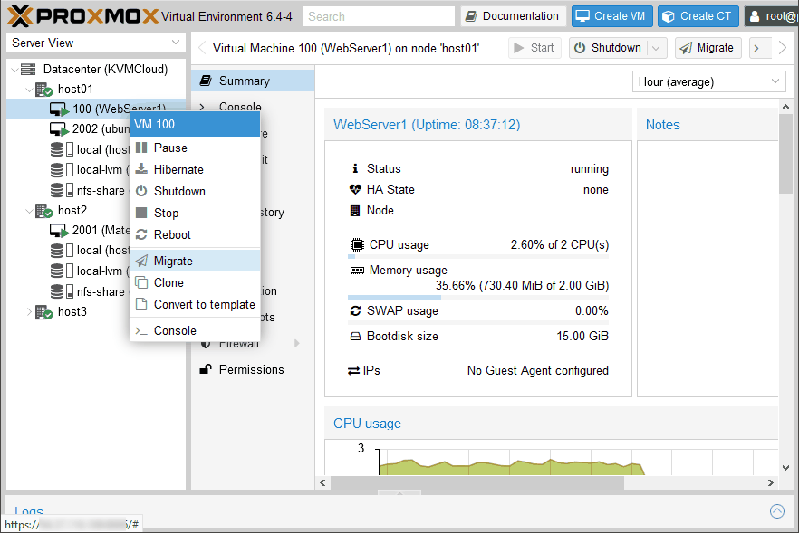Image resolution: width=799 pixels, height=533 pixels.
Task: Click the Clone icon in context menu
Action: [141, 282]
